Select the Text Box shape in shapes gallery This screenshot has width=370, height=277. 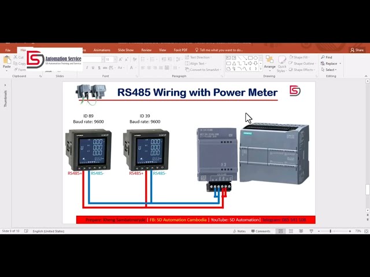click(x=228, y=58)
